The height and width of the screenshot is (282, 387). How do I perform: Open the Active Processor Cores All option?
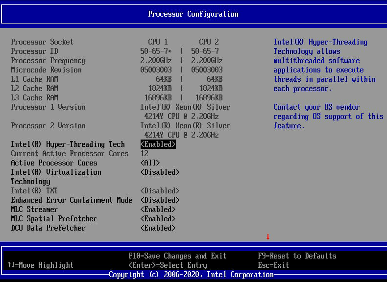[x=150, y=163]
